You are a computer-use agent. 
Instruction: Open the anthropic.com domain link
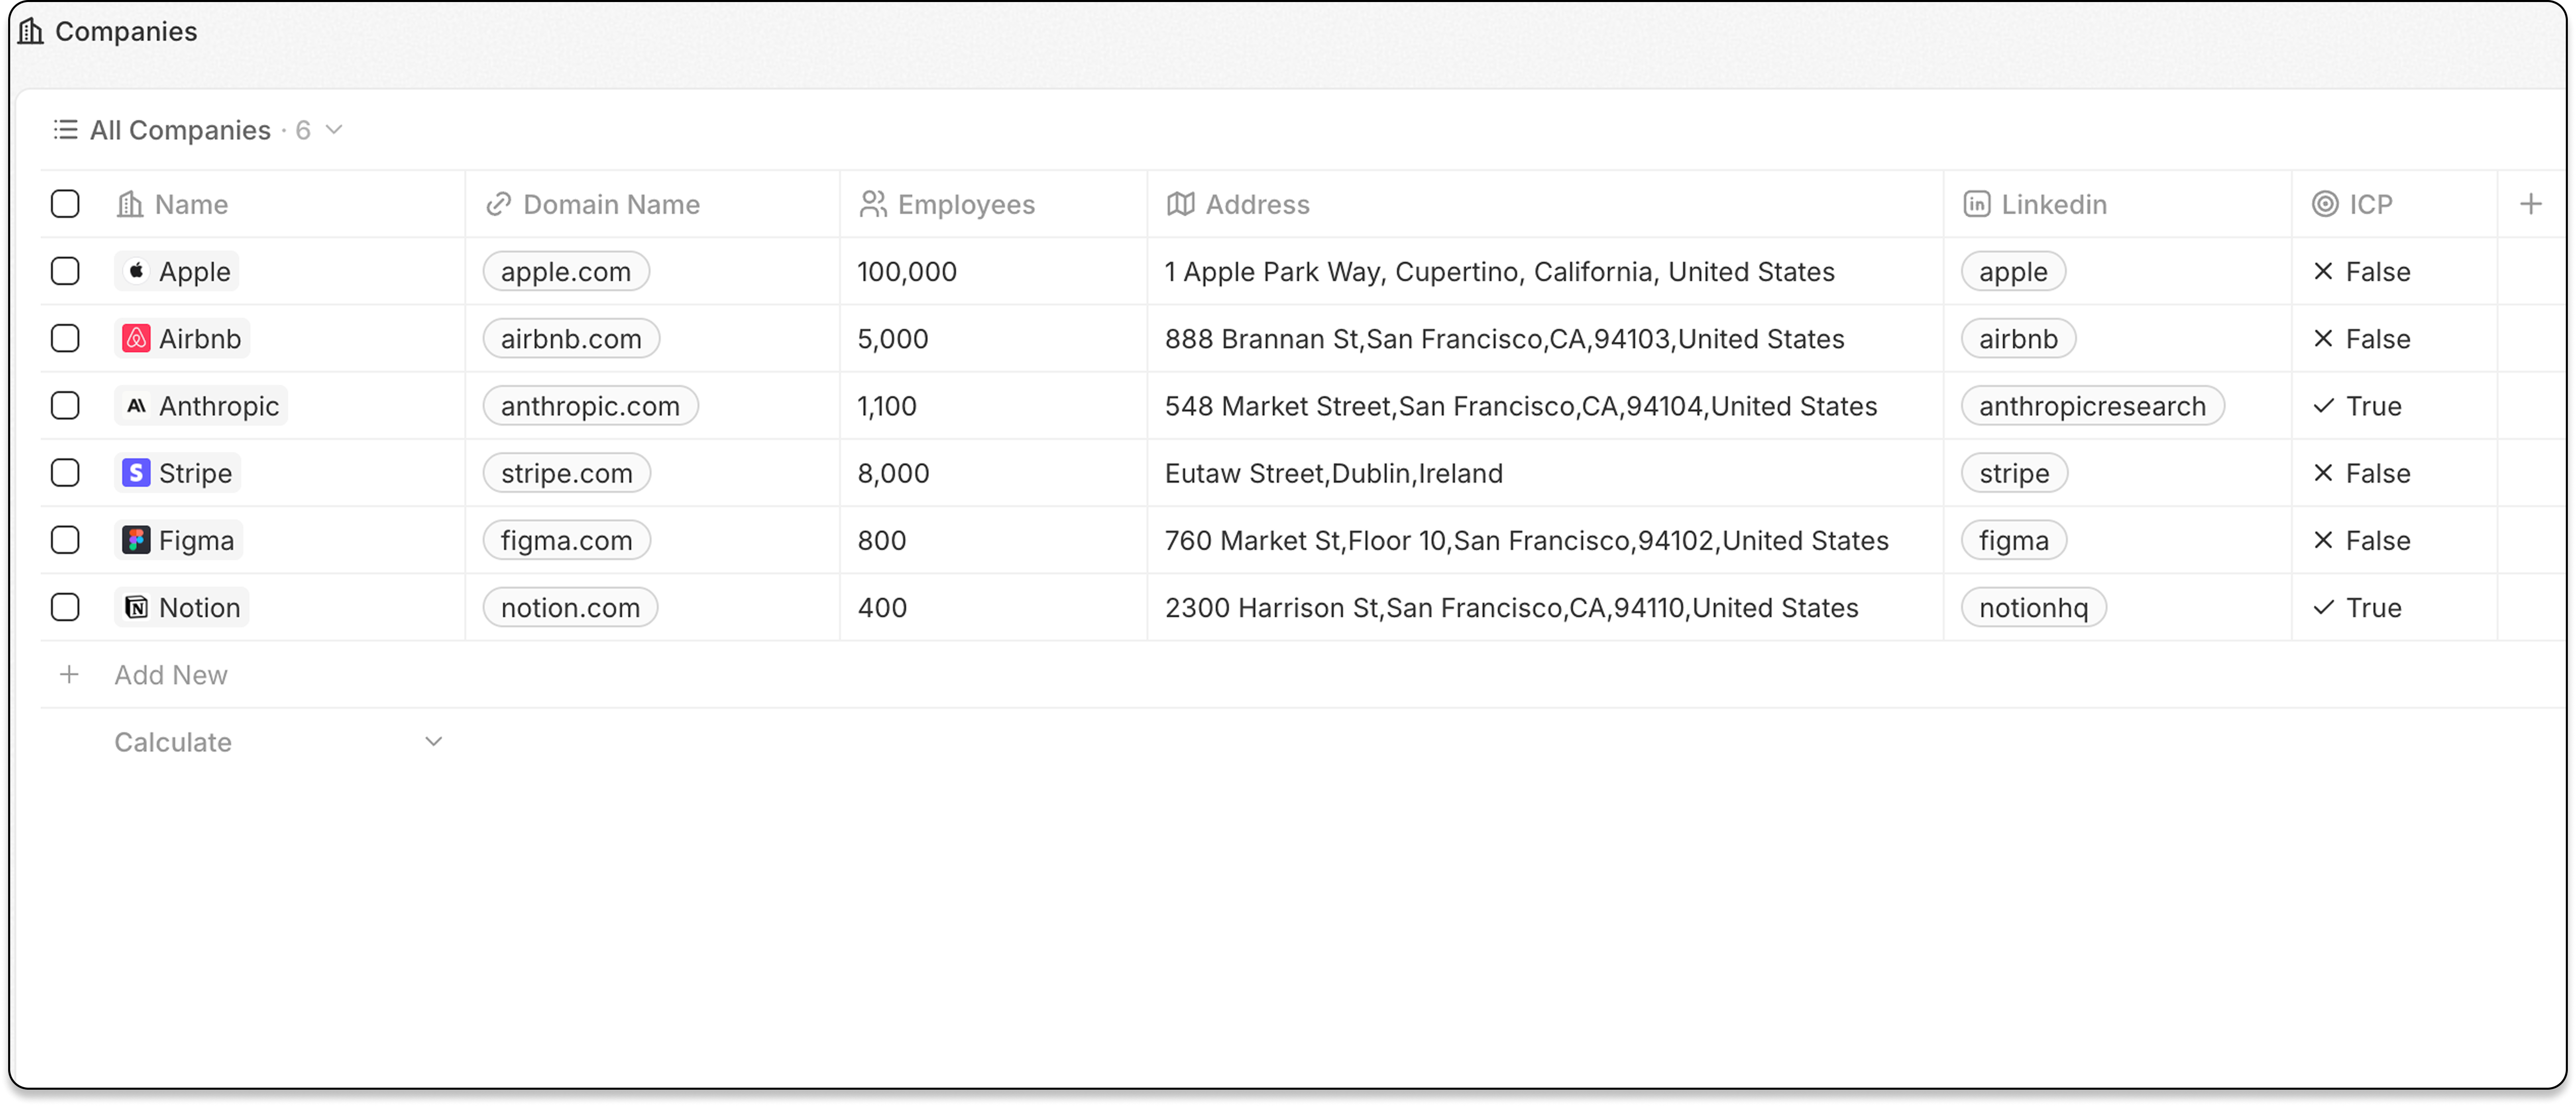pos(590,406)
